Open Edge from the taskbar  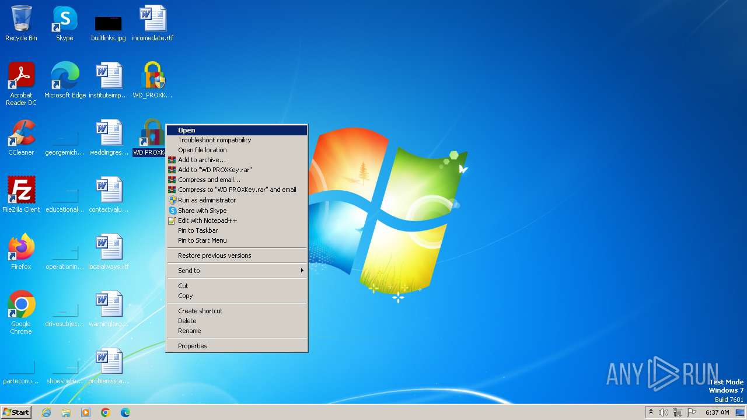(x=125, y=412)
